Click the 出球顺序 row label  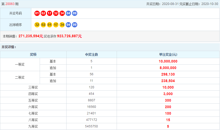coord(16,25)
